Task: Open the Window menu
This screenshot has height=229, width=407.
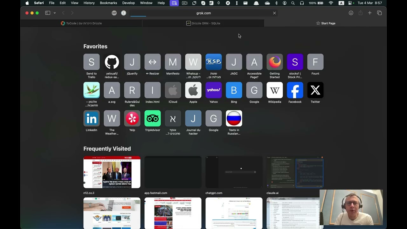Action: [x=146, y=3]
